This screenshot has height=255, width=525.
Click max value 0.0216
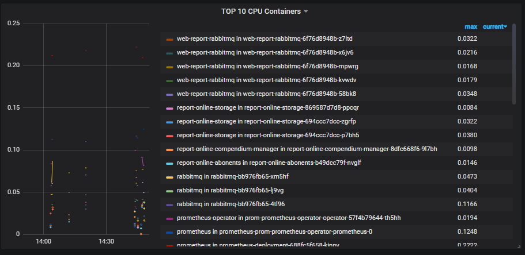coord(467,53)
